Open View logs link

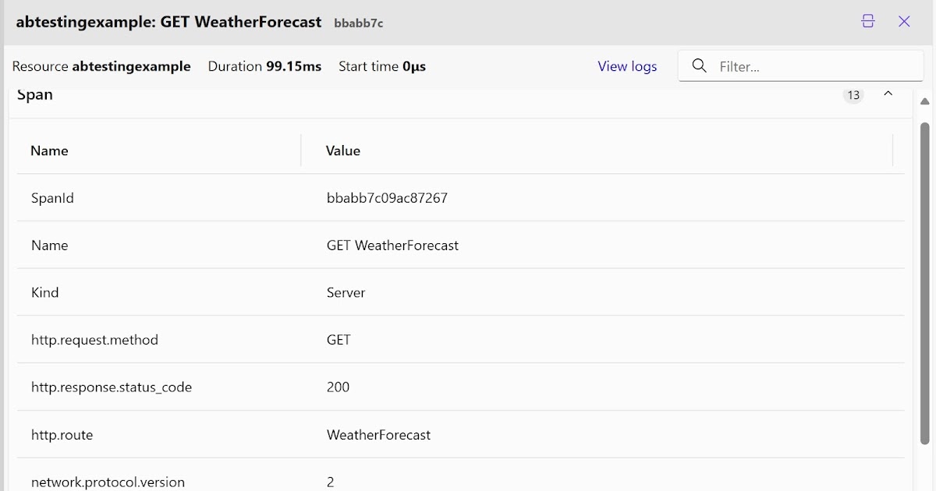(627, 66)
